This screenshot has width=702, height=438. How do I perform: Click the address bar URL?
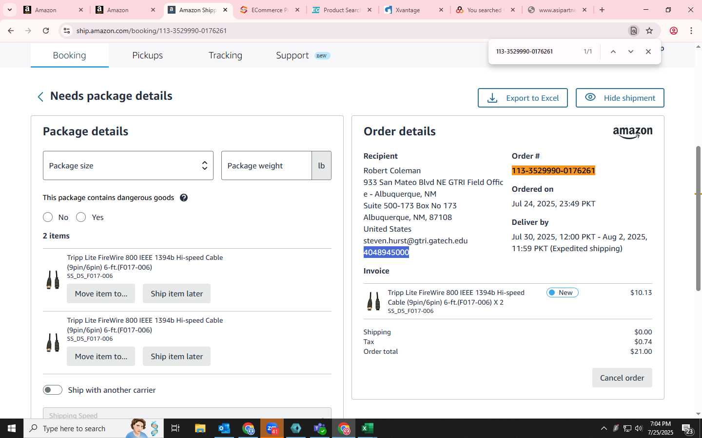tap(152, 31)
